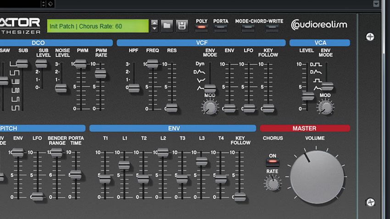This screenshot has height=219, width=390.
Task: Click the VCF FREQ slider handle
Action: (x=153, y=64)
